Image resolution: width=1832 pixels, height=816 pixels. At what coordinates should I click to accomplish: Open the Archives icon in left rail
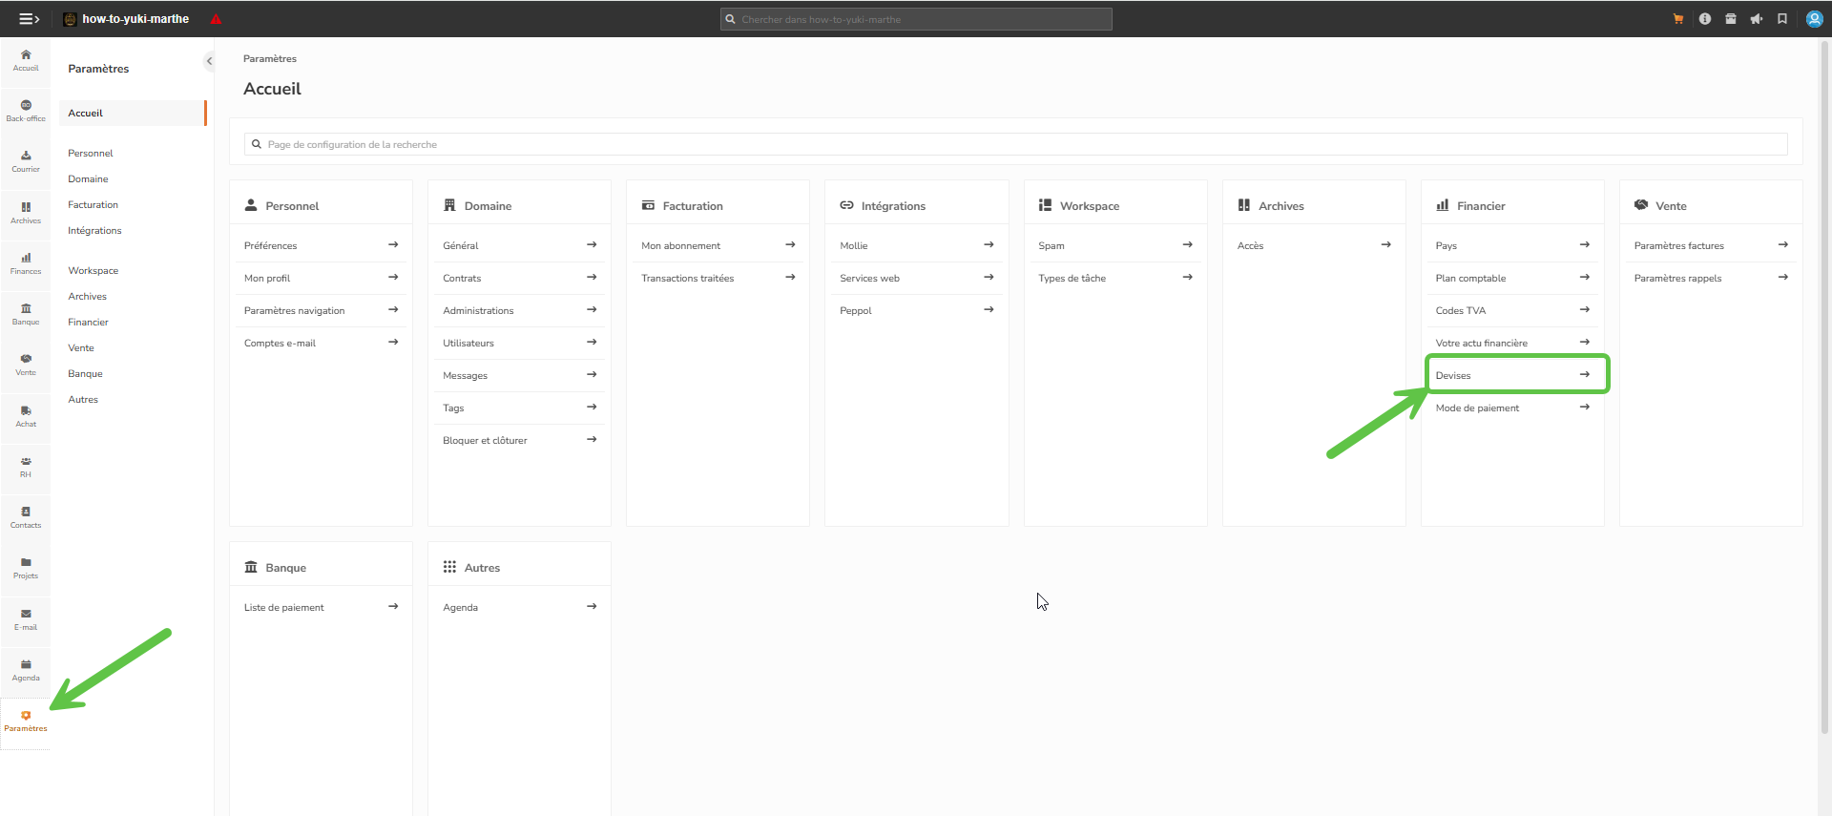pos(26,213)
